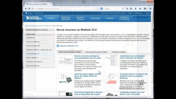Open the Suporte e Serviços menu
The image size is (176, 99).
(x=80, y=18)
